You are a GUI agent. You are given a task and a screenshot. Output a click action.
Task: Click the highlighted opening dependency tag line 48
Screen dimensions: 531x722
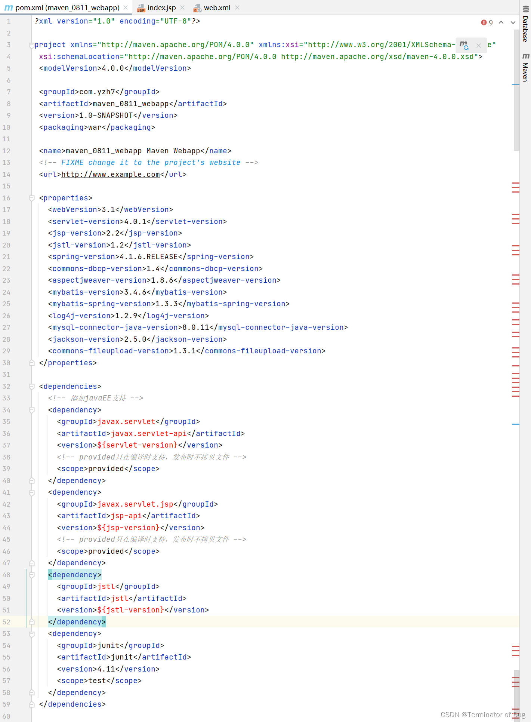click(x=75, y=575)
